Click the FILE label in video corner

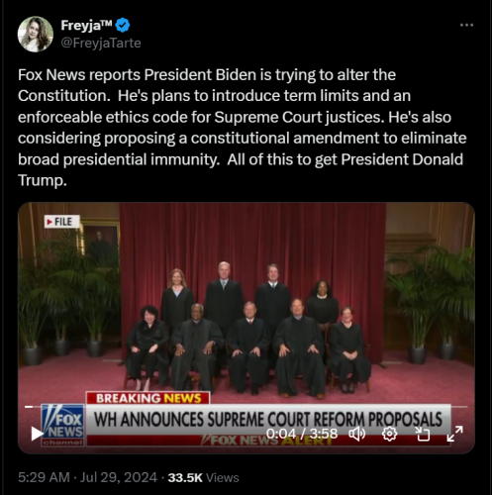[x=62, y=222]
